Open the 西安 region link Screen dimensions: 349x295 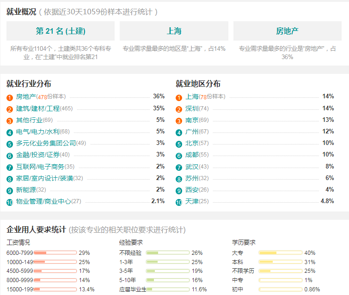pyautogui.click(x=192, y=190)
